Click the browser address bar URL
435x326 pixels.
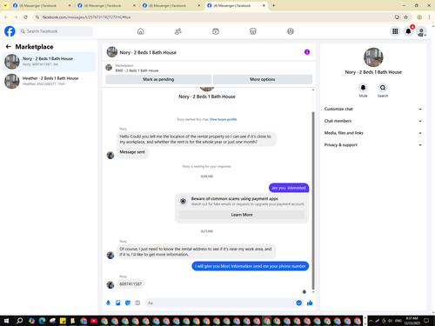86,17
